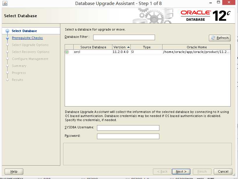Click the Refresh button
This screenshot has width=238, height=179.
[220, 38]
